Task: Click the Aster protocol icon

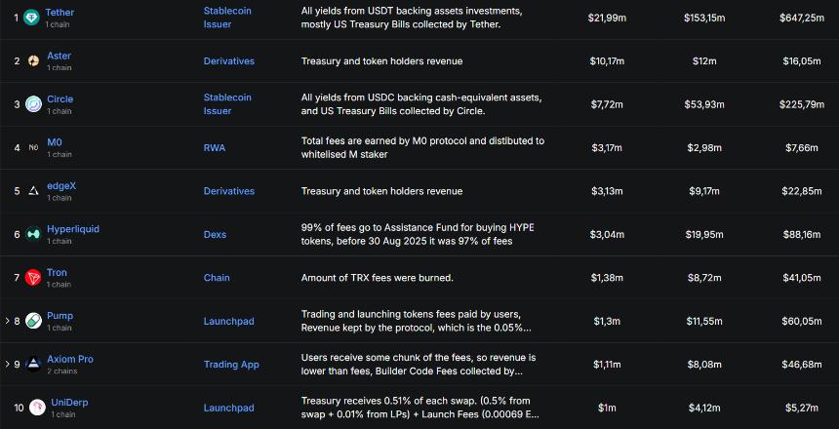Action: [33, 61]
